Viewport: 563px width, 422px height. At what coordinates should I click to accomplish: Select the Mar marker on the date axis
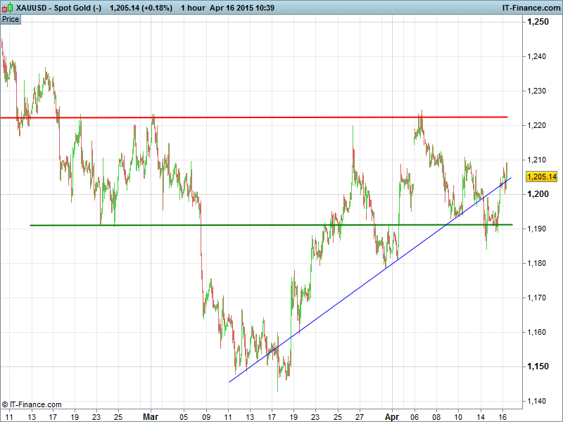151,416
